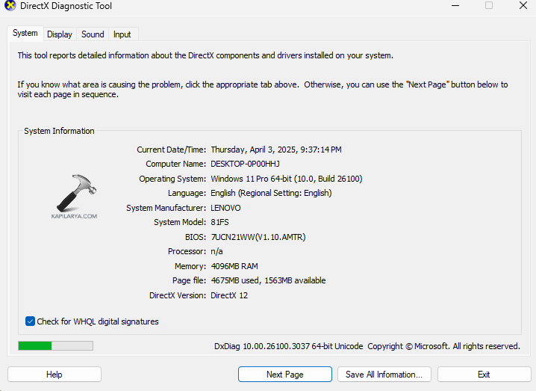This screenshot has height=391, width=536.
Task: Toggle Check for WHQL digital signatures checkbox
Action: 30,321
